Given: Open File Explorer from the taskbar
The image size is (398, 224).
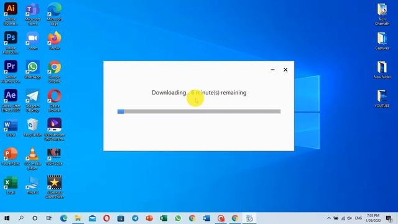Looking at the screenshot, I should pos(78,218).
